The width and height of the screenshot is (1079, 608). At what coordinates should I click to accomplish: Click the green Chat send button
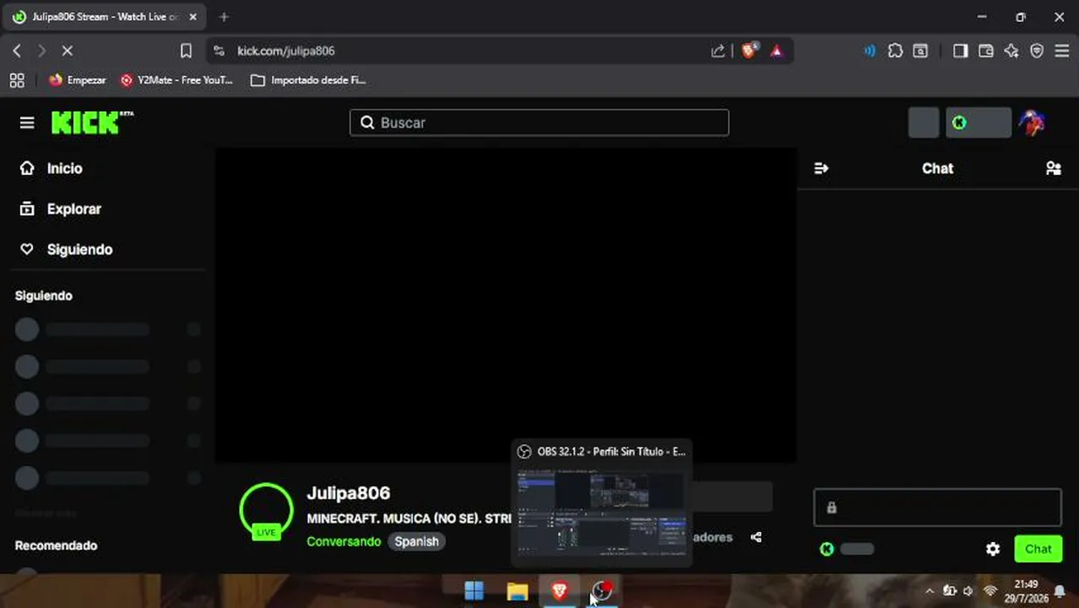(x=1038, y=549)
